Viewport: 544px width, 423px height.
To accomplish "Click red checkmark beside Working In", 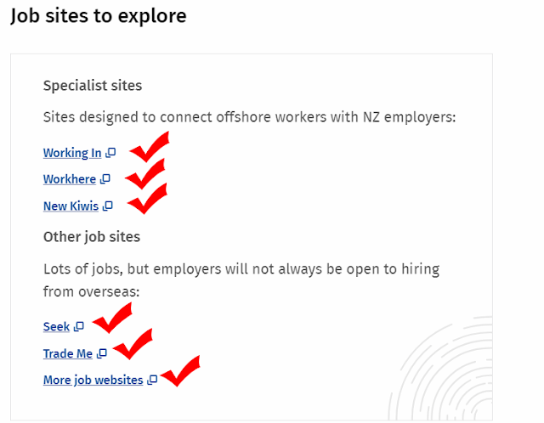I will point(150,147).
